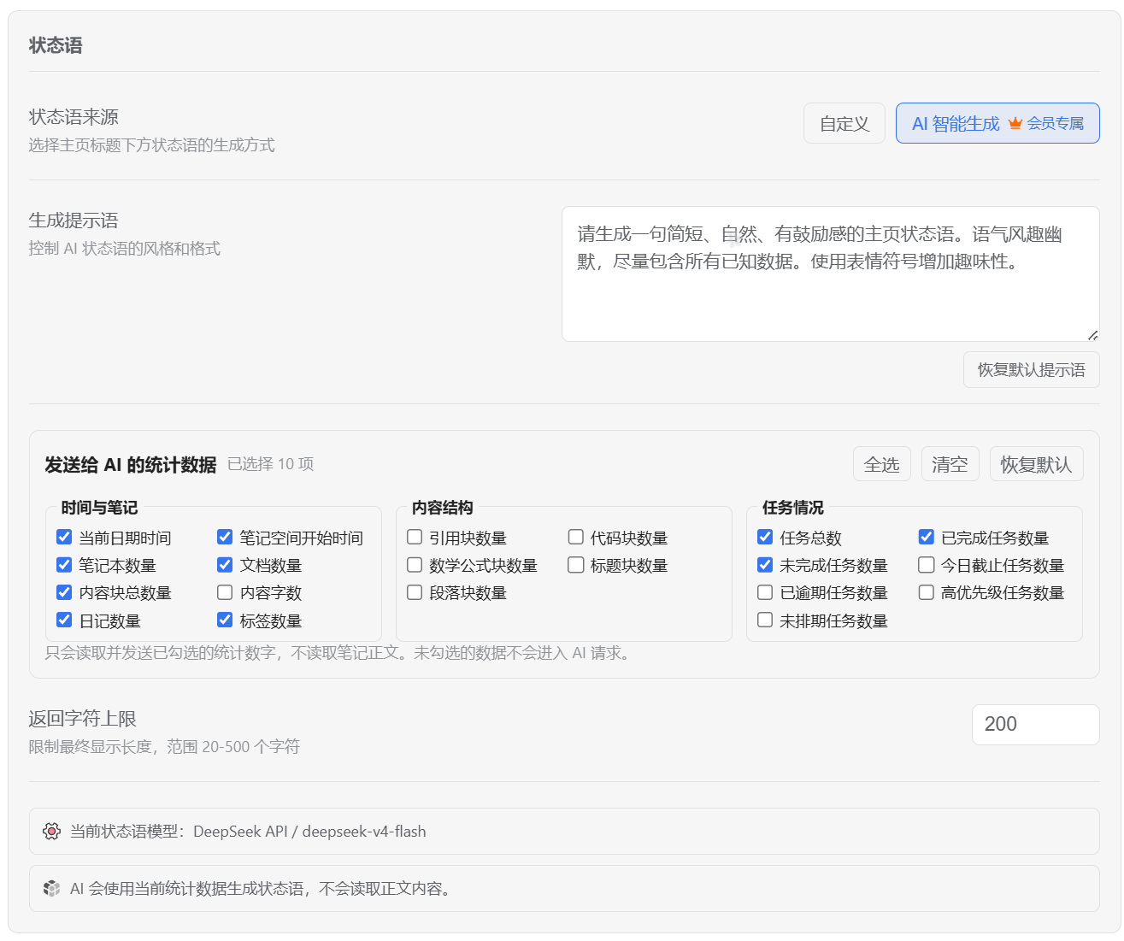Viewport: 1124px width, 941px height.
Task: Click the 选择主页标题下方状态语的生成方式 description
Action: (151, 145)
